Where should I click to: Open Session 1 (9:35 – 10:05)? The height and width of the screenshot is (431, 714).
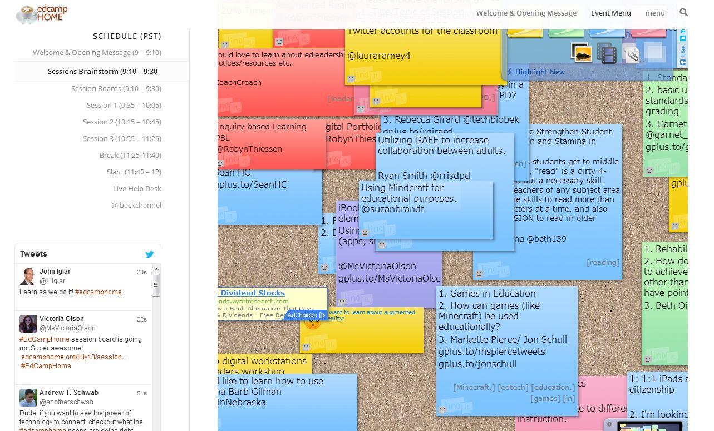click(x=124, y=105)
